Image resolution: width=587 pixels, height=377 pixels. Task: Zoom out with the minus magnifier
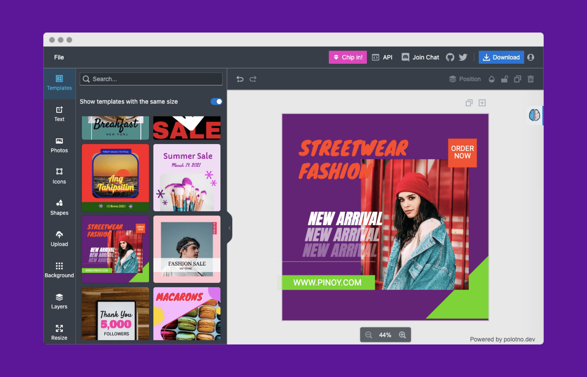(x=368, y=335)
